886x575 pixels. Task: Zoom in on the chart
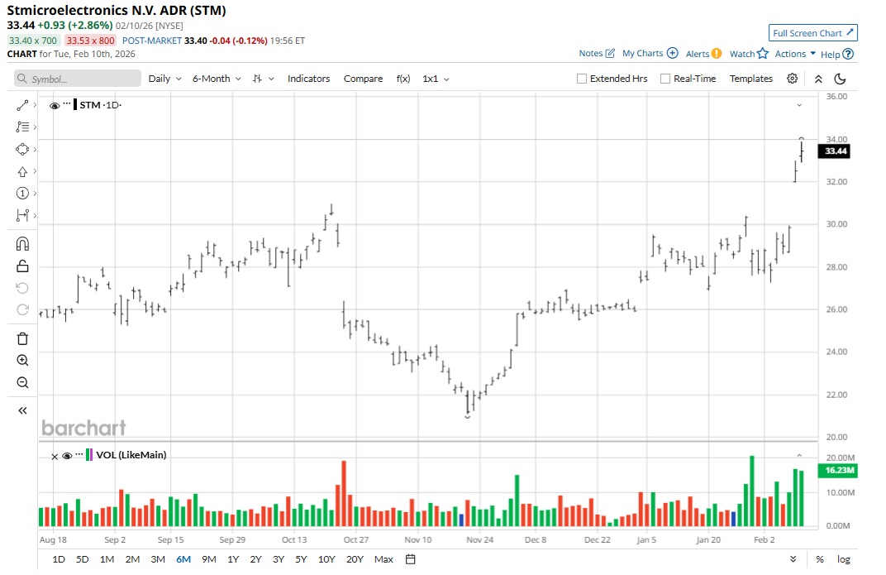22,360
